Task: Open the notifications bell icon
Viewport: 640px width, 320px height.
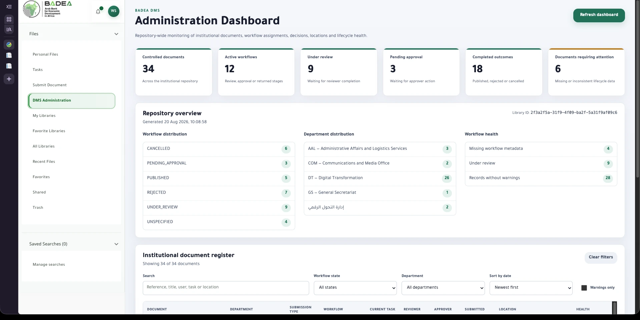Action: pos(98,12)
